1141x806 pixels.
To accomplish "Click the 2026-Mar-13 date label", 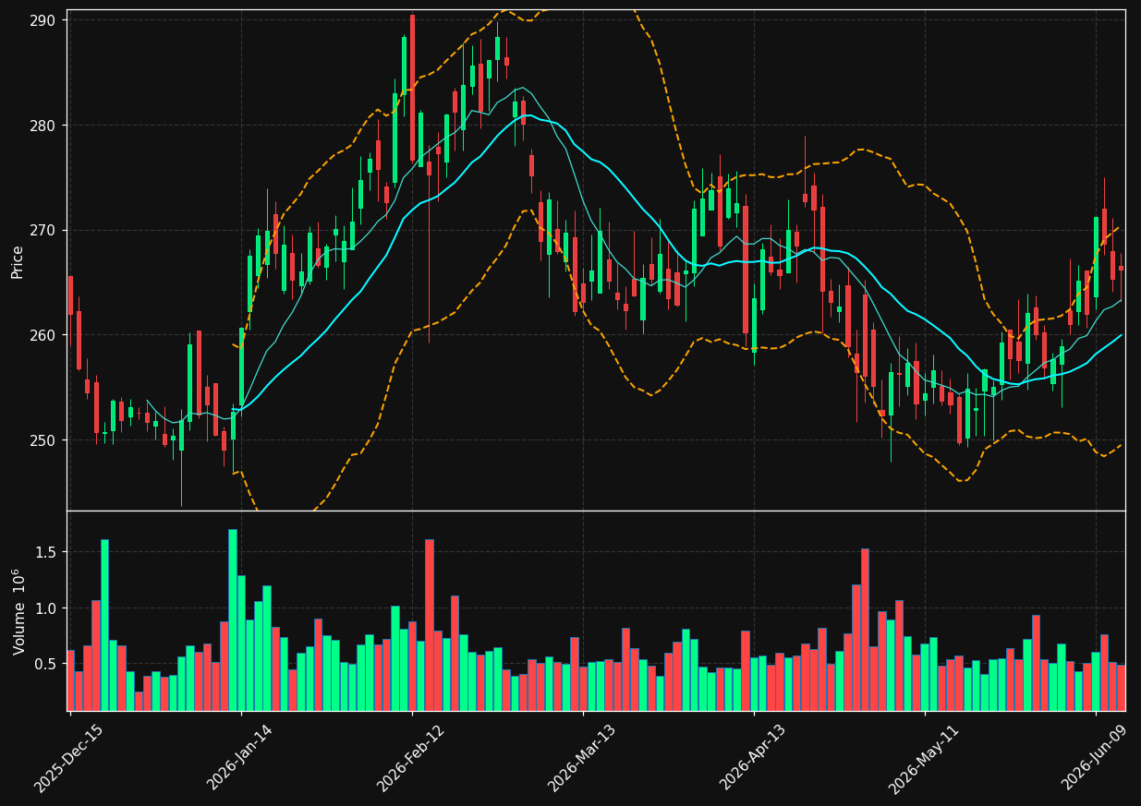I will pyautogui.click(x=582, y=758).
